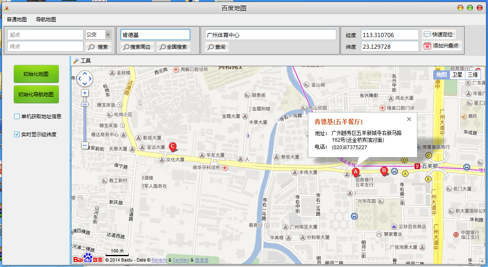Click bus stop icon beside red marker B
Image resolution: width=488 pixels, height=267 pixels.
[x=394, y=171]
